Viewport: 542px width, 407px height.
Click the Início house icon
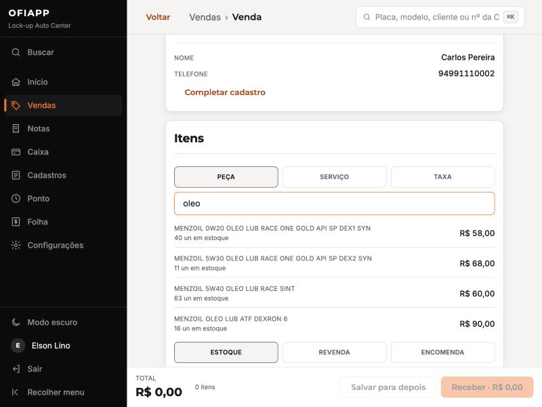tap(16, 82)
